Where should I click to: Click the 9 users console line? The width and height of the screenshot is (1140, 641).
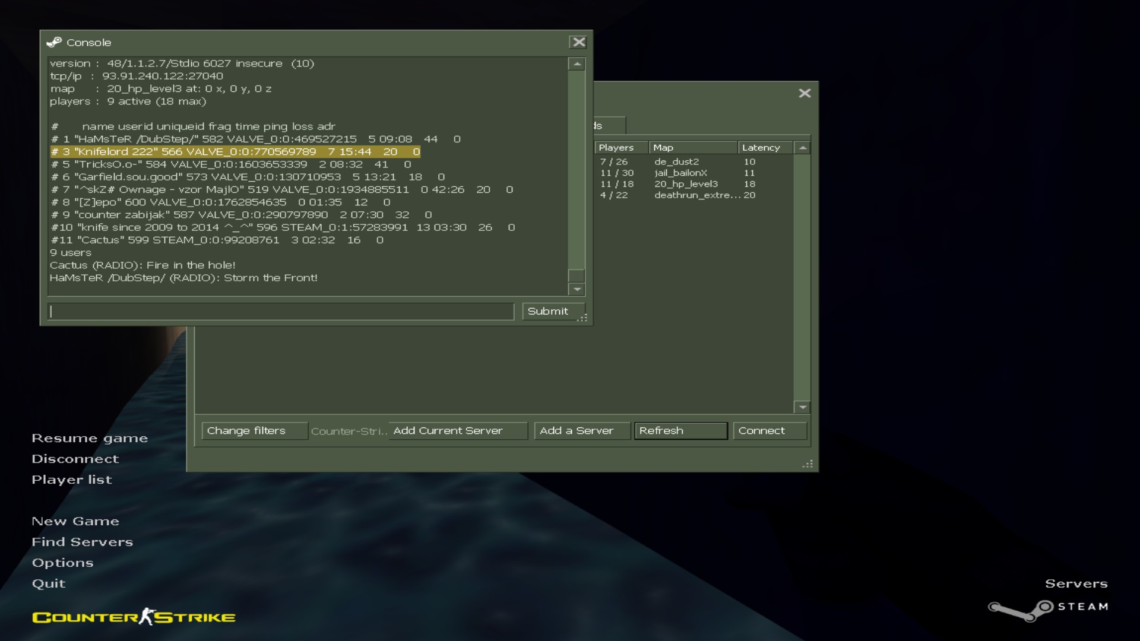pyautogui.click(x=71, y=253)
